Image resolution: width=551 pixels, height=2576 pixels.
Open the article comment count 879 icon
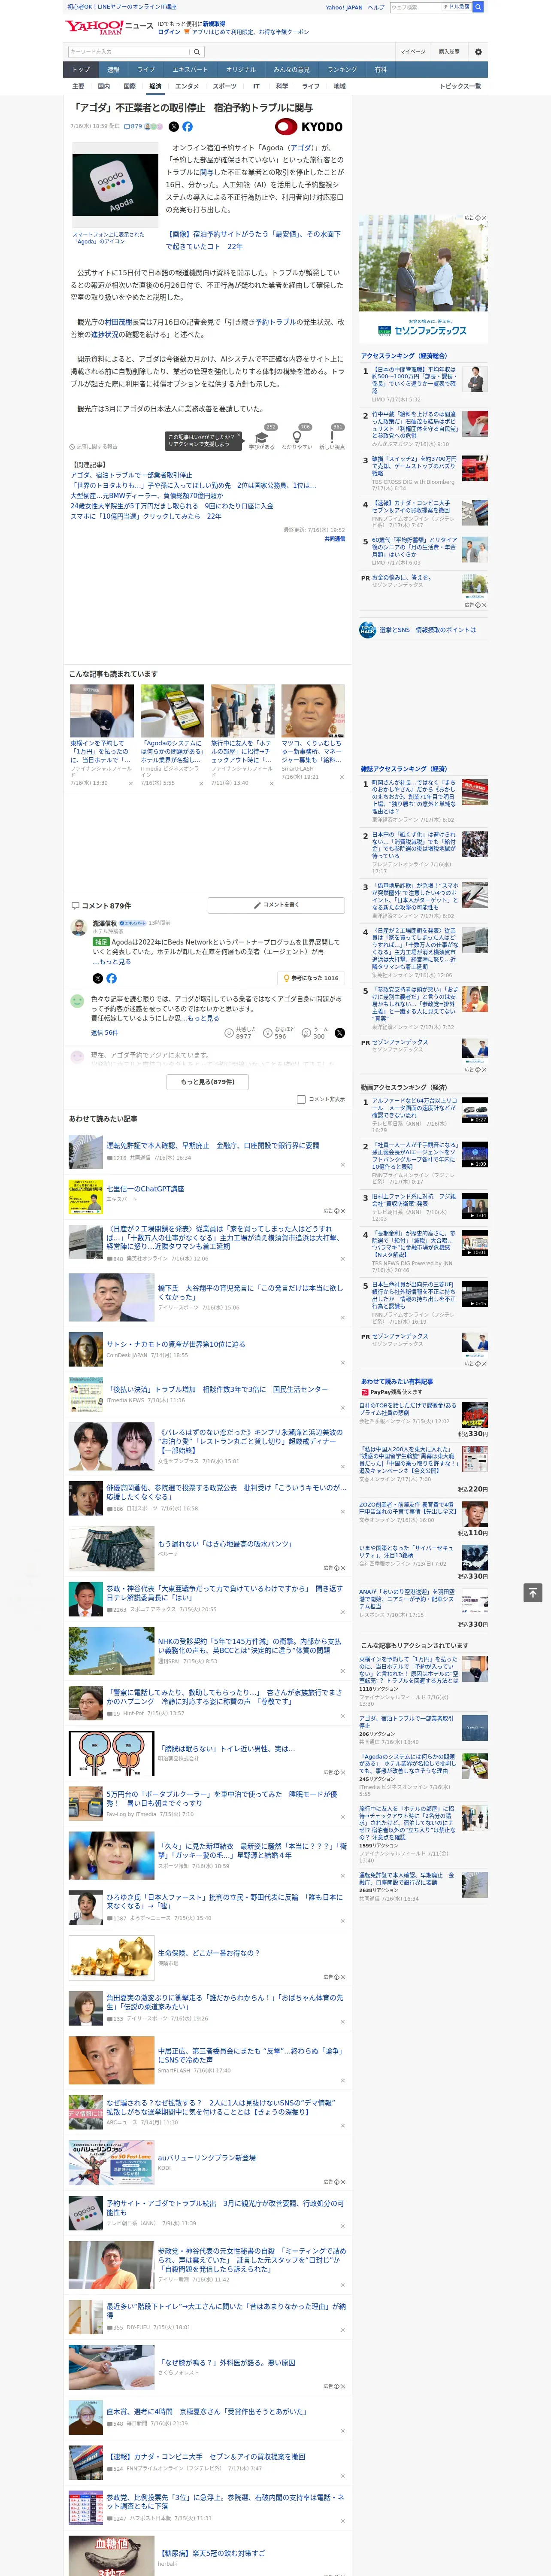[x=133, y=127]
